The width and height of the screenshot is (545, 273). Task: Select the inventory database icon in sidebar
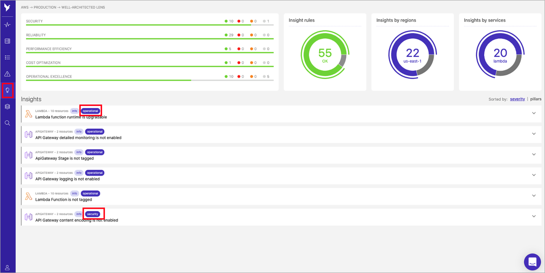(x=7, y=41)
